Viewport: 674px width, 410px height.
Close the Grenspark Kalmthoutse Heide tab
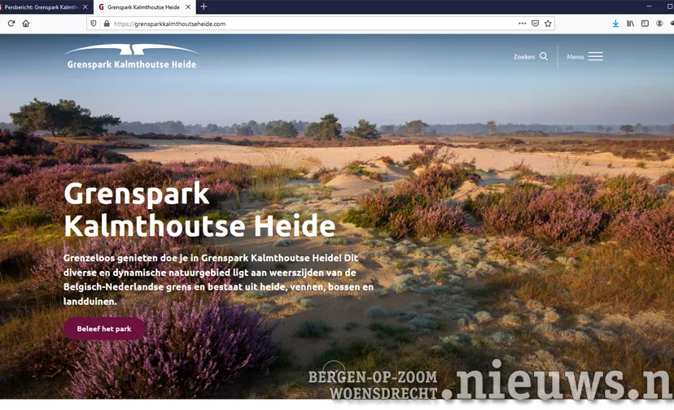[x=189, y=7]
